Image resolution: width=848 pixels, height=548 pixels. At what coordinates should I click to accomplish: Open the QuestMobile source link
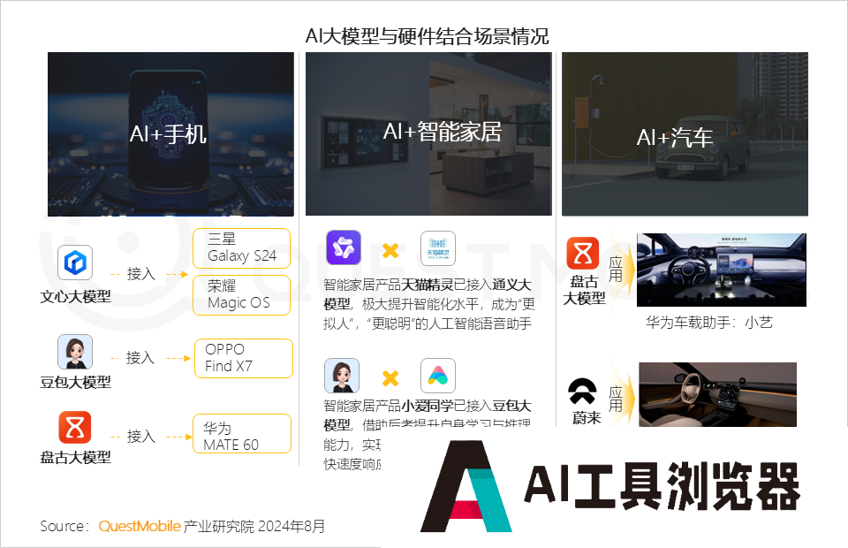(x=140, y=526)
